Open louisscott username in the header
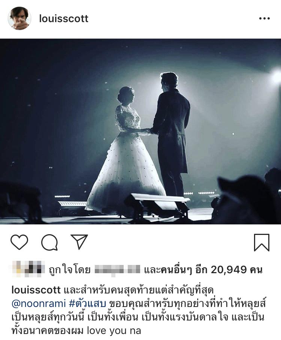The height and width of the screenshot is (340, 281). (64, 19)
